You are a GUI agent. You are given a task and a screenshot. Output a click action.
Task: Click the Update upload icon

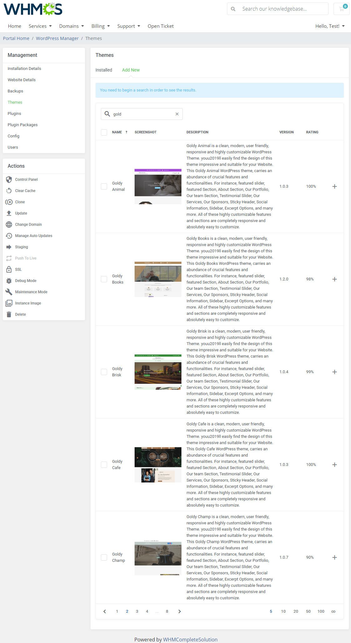coord(9,213)
